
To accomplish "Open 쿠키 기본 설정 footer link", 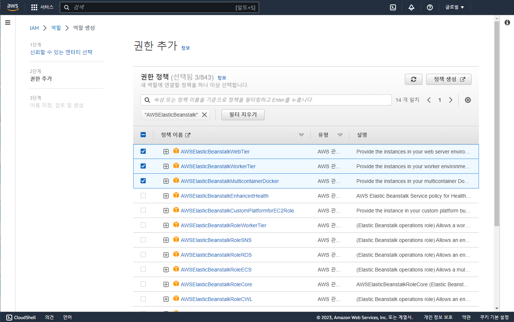I will point(494,317).
